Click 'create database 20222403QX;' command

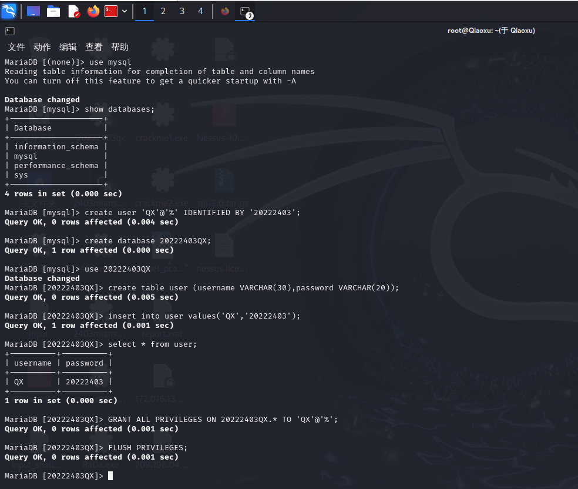[147, 241]
